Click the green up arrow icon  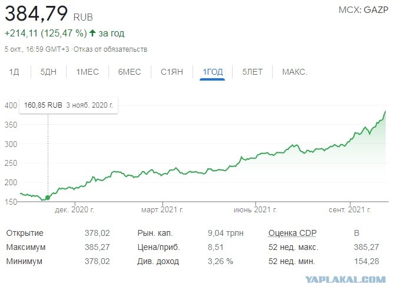pos(92,33)
